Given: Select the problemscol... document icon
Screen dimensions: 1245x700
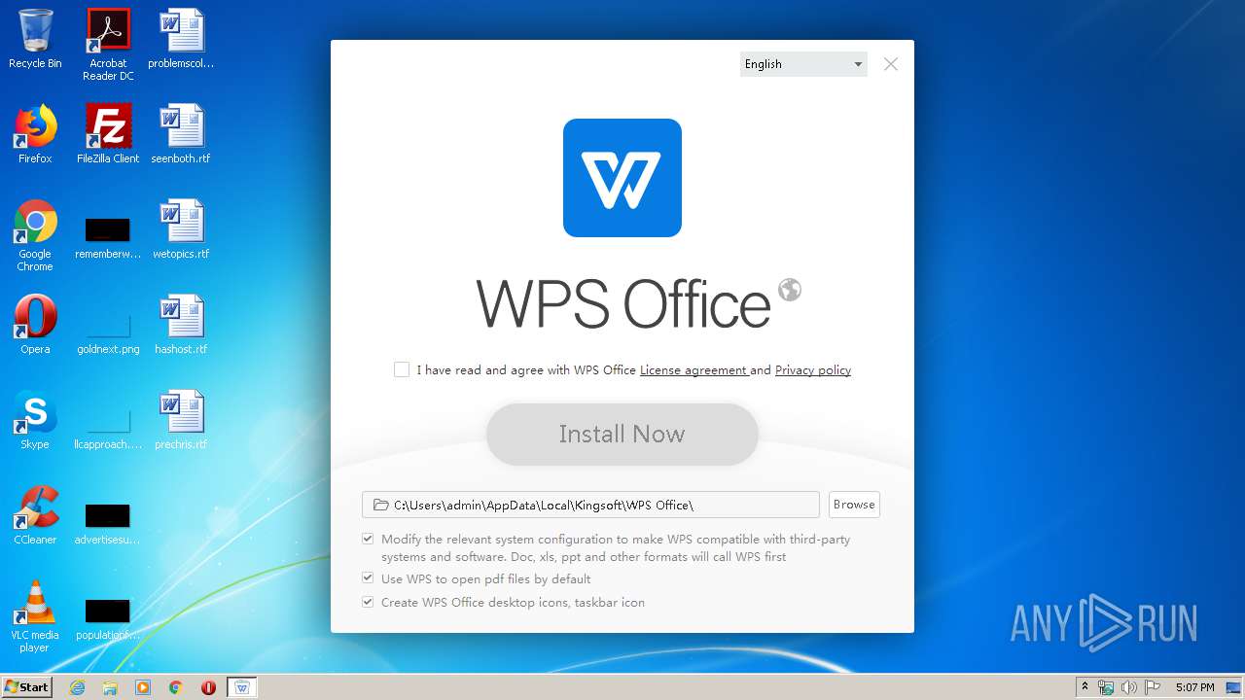Looking at the screenshot, I should click(x=181, y=40).
